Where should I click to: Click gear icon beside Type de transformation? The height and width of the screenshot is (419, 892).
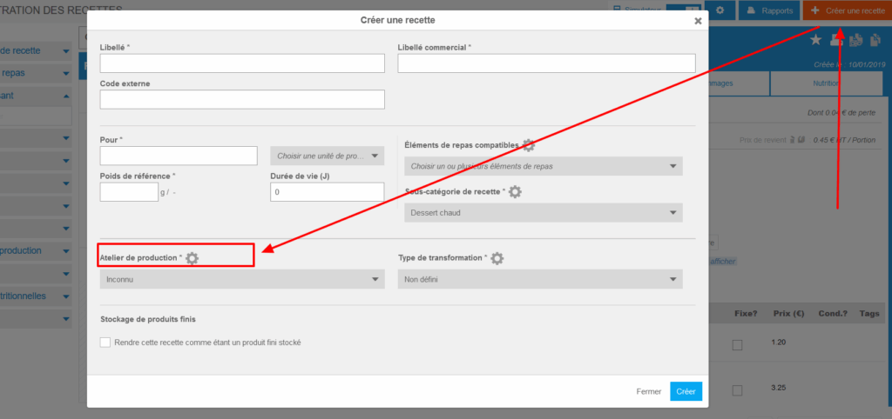[497, 258]
